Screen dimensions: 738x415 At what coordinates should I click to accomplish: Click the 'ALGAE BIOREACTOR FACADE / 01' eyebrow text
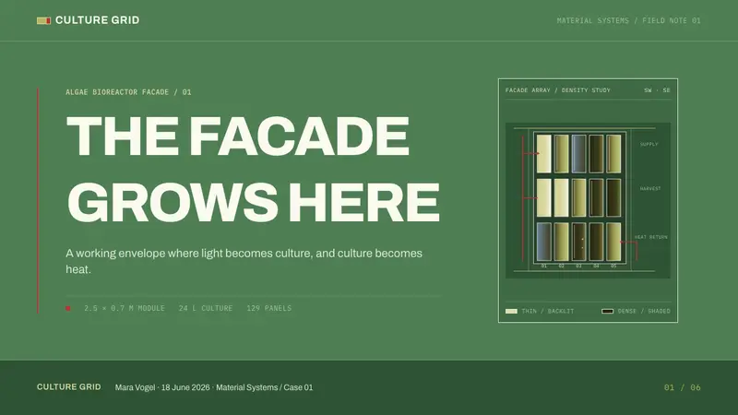[128, 92]
